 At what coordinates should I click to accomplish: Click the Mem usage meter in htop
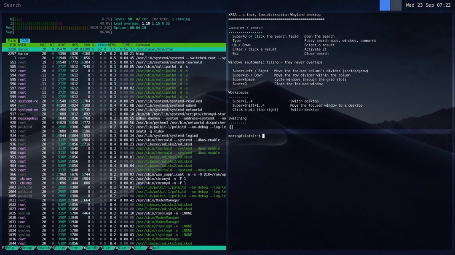point(59,28)
